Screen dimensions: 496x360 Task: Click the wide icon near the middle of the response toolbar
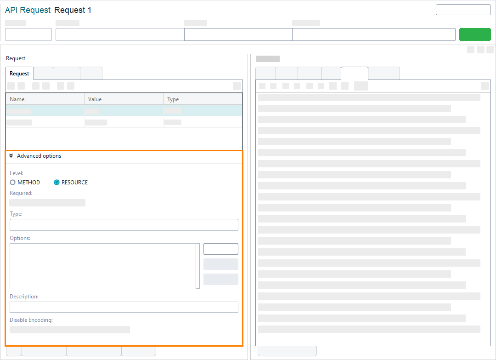point(361,86)
